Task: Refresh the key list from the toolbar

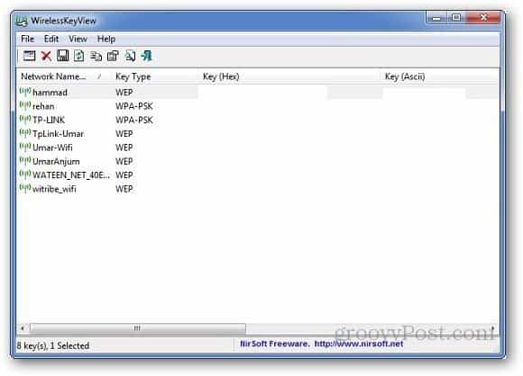Action: pos(79,56)
